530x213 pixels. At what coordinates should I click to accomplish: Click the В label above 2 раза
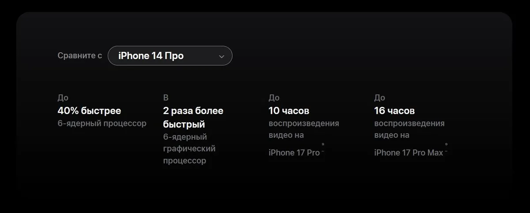point(166,98)
